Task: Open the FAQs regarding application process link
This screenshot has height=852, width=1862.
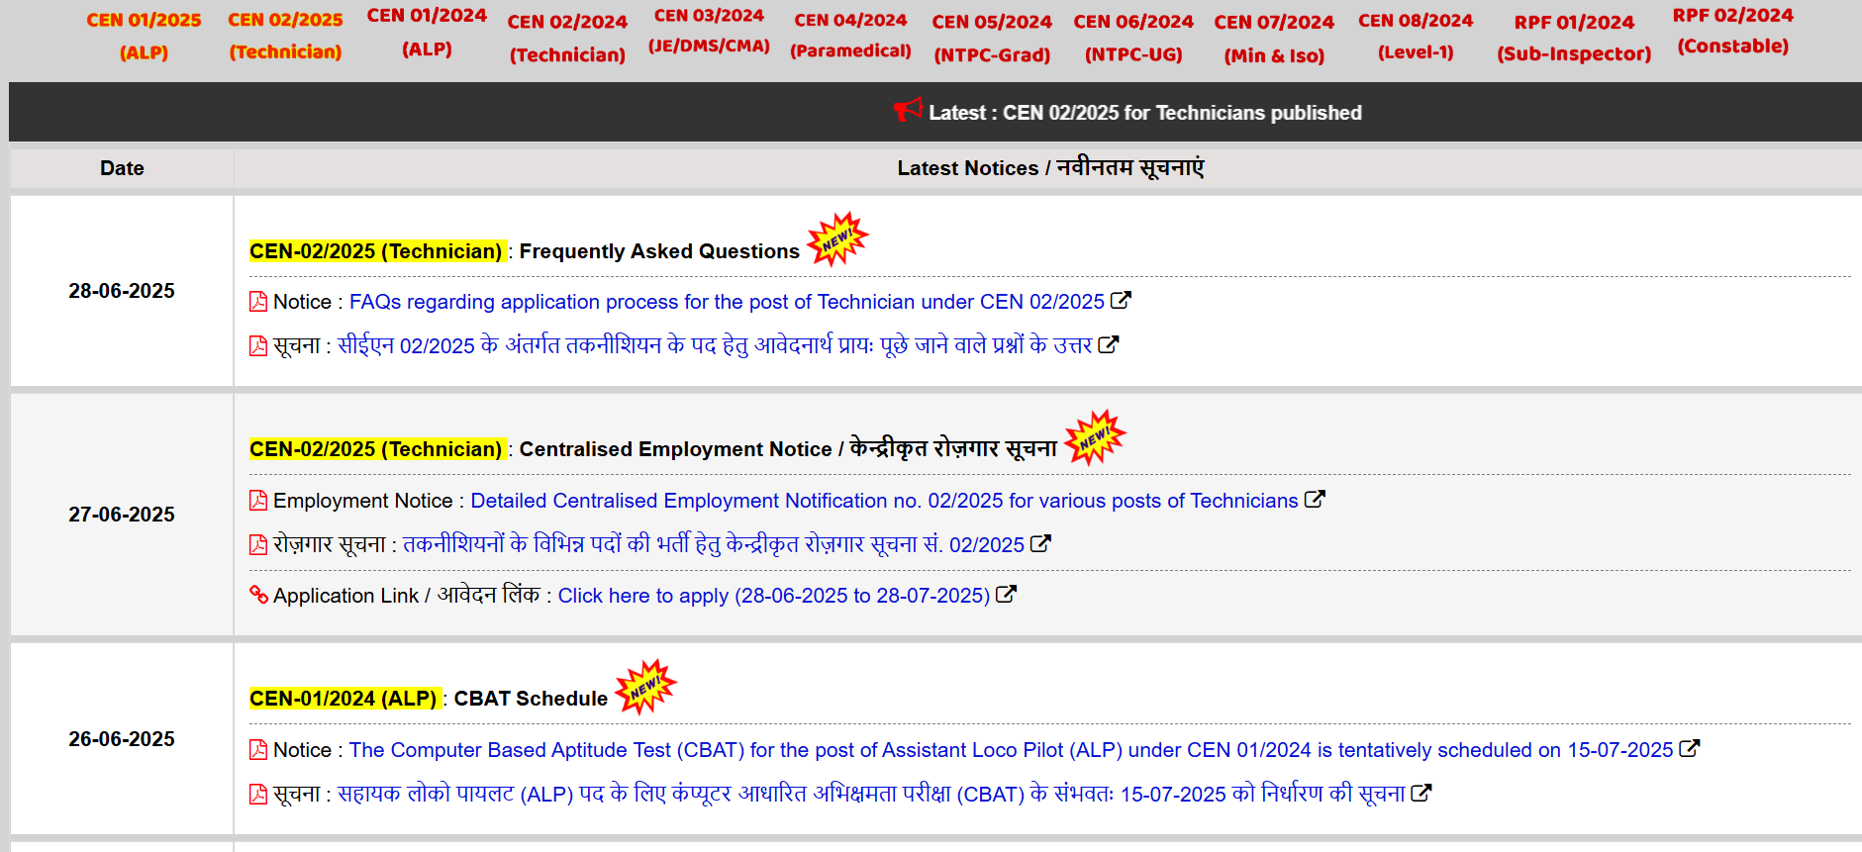Action: [727, 302]
